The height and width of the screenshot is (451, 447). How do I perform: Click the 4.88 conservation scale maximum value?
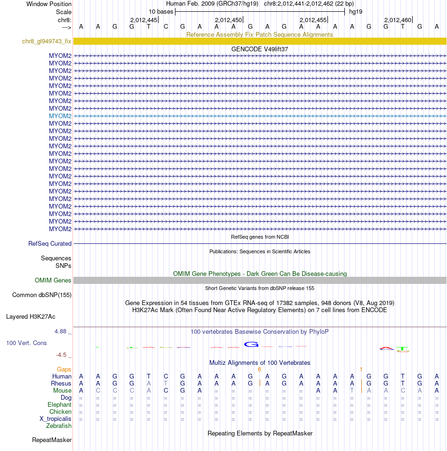tap(61, 331)
